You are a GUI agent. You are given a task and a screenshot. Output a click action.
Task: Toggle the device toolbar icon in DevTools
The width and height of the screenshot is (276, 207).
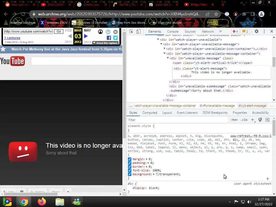(x=138, y=31)
